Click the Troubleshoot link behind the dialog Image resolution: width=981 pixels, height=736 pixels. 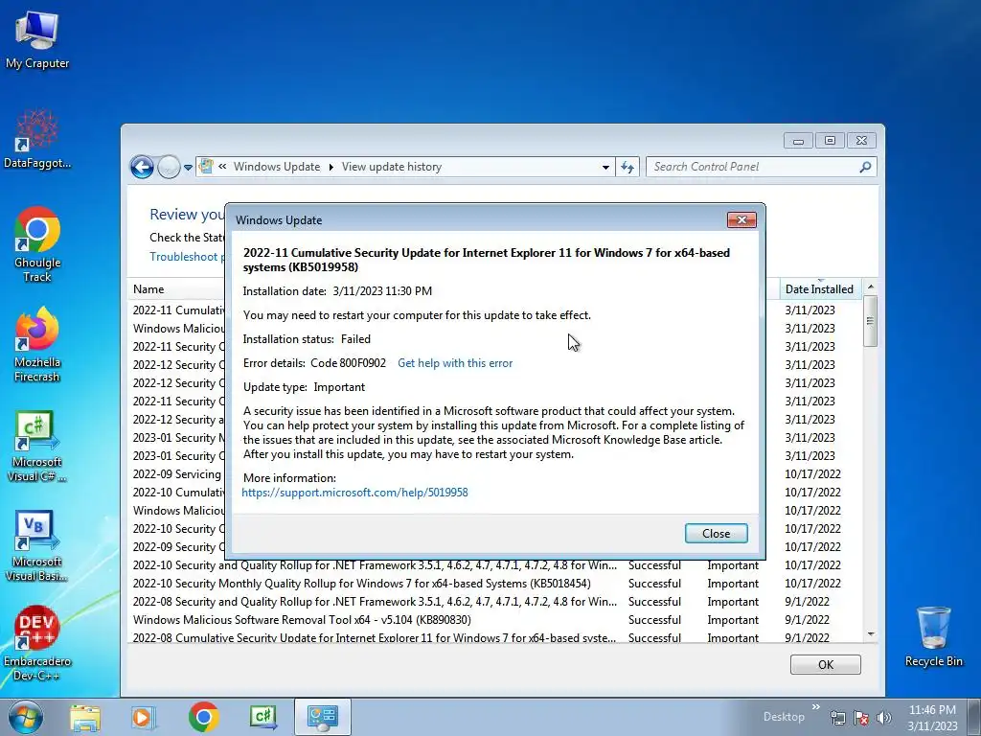186,257
